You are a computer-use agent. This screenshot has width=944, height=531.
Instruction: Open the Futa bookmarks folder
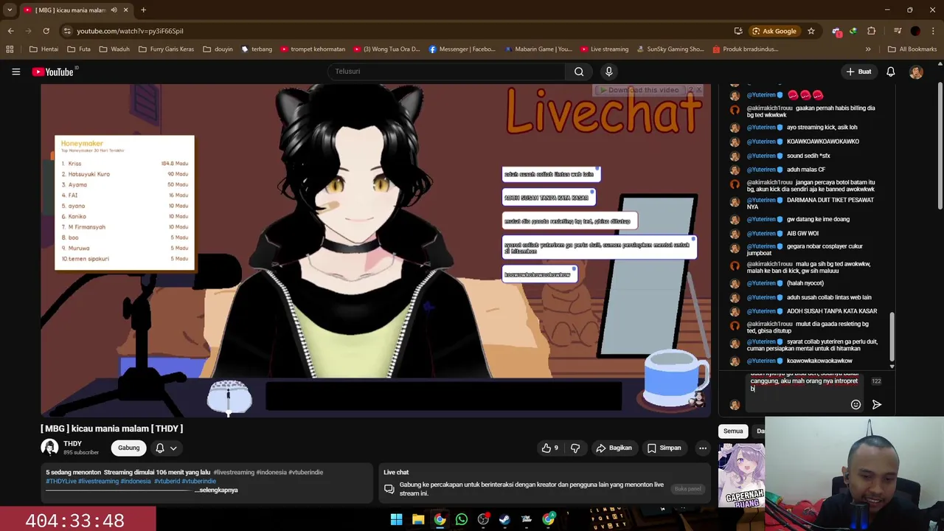point(79,49)
